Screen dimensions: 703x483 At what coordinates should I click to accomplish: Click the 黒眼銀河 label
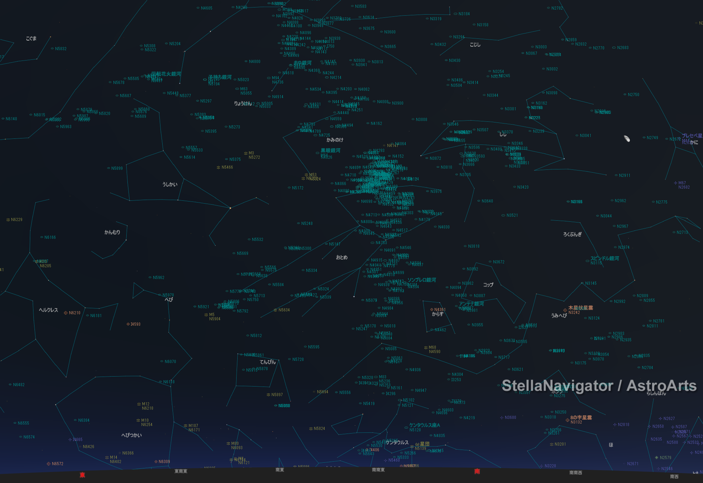click(x=331, y=151)
